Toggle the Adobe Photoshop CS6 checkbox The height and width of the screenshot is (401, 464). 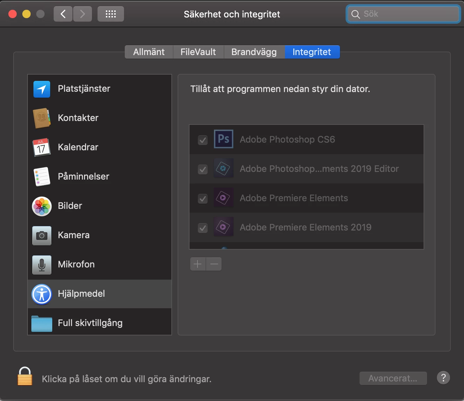pyautogui.click(x=203, y=140)
